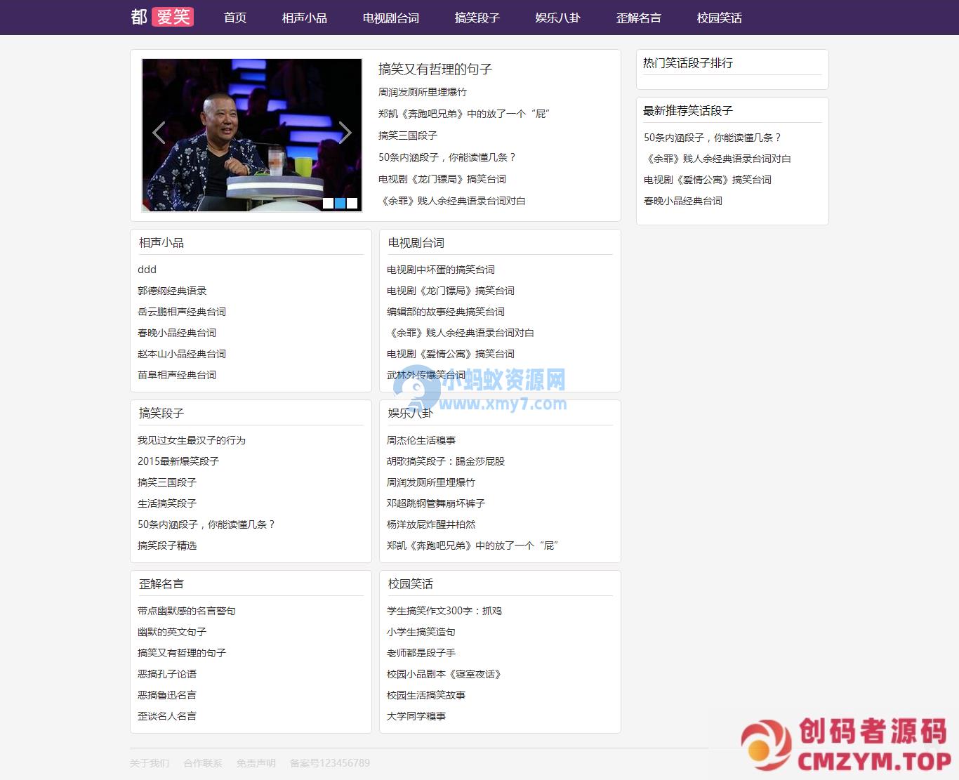959x780 pixels.
Task: Click 关于我们 in the footer
Action: [150, 763]
